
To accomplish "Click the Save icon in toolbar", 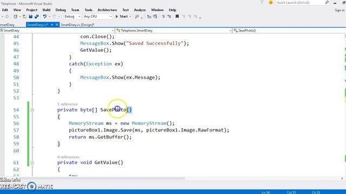I will [x=31, y=17].
